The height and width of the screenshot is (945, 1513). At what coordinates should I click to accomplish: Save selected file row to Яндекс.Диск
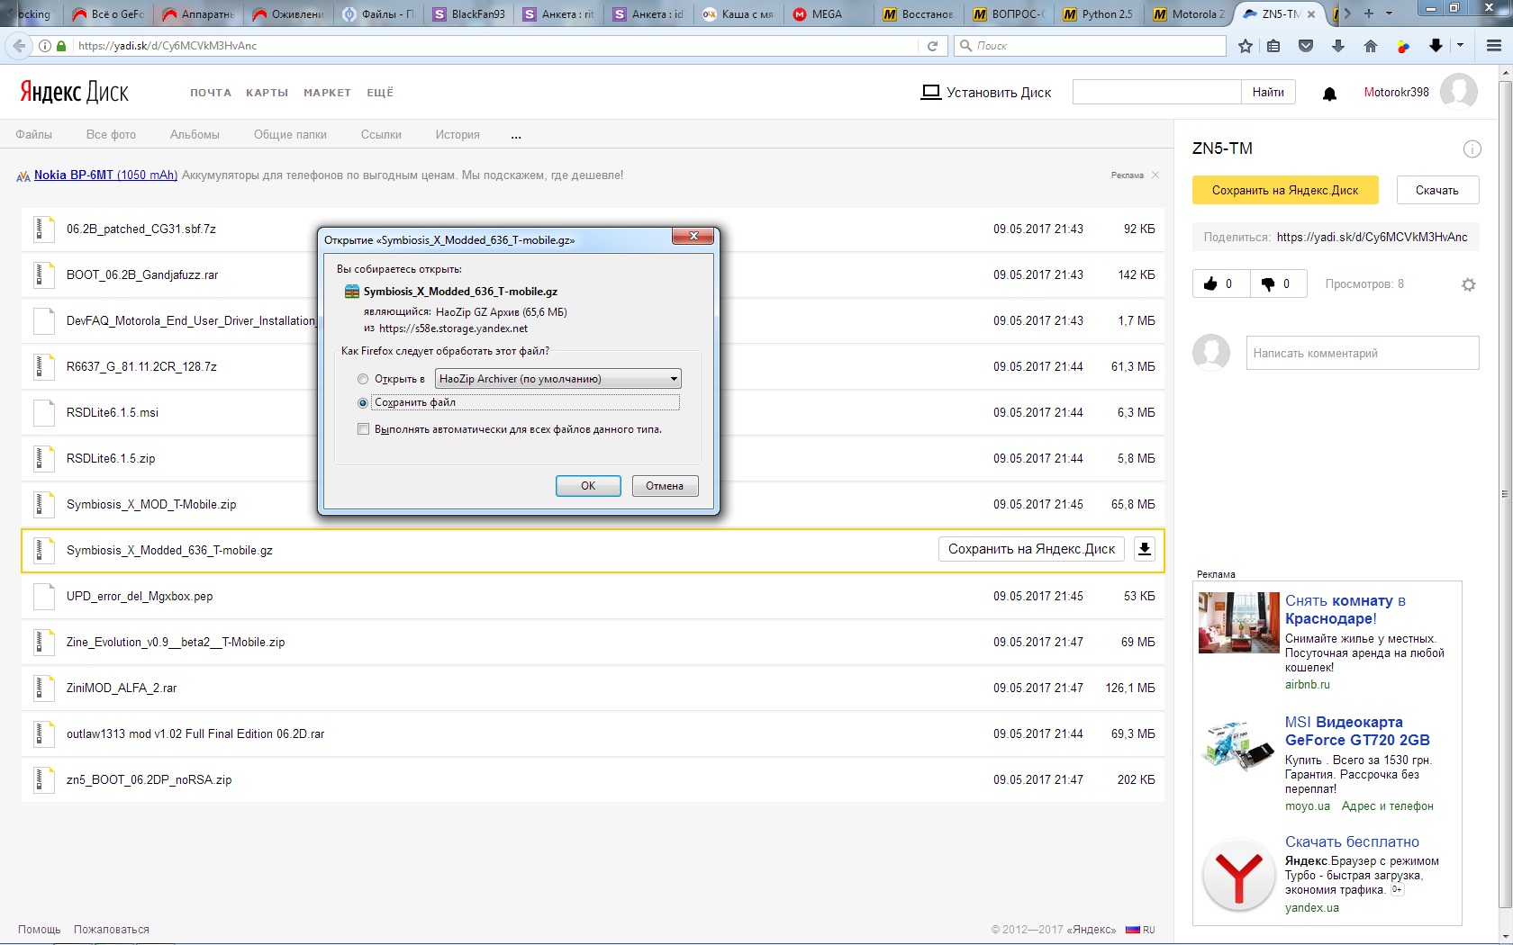pos(1031,549)
